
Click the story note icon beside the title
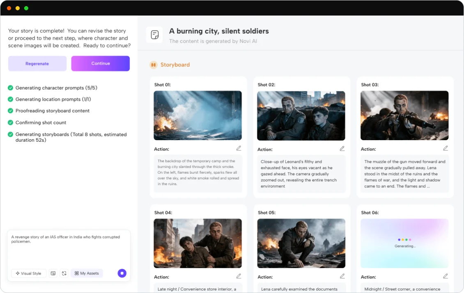[154, 35]
